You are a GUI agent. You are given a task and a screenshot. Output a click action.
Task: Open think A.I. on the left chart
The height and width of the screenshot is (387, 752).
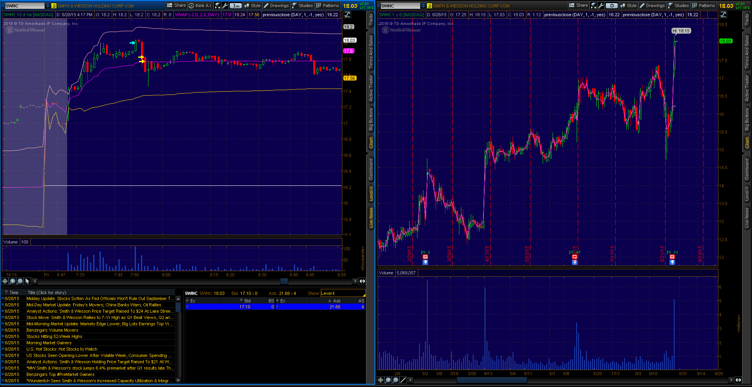click(x=200, y=6)
